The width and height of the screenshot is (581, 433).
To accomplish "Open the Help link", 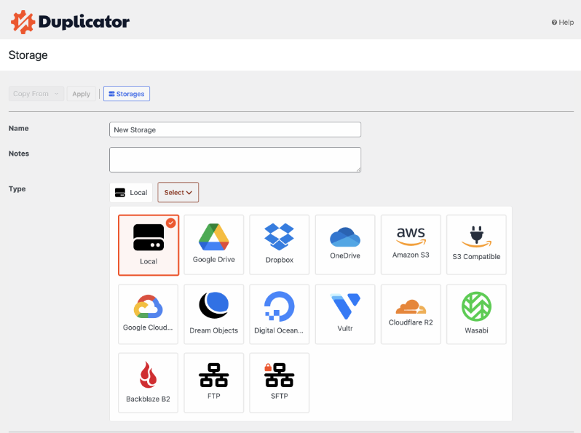I will (x=563, y=23).
